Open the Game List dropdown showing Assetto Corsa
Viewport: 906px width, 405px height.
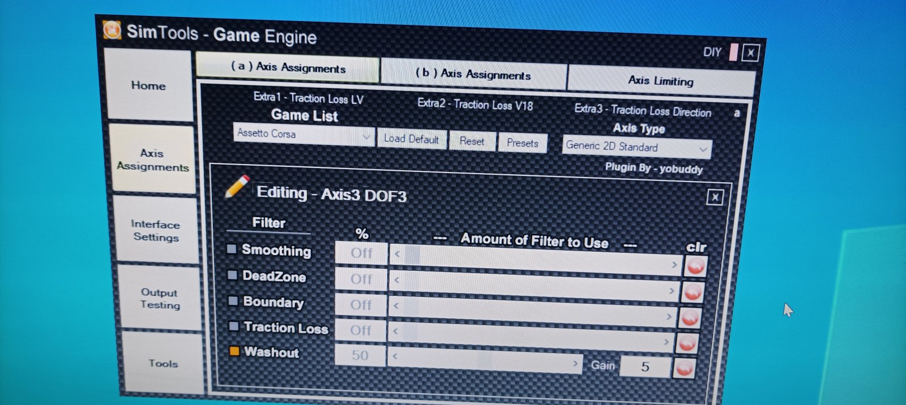pos(304,135)
